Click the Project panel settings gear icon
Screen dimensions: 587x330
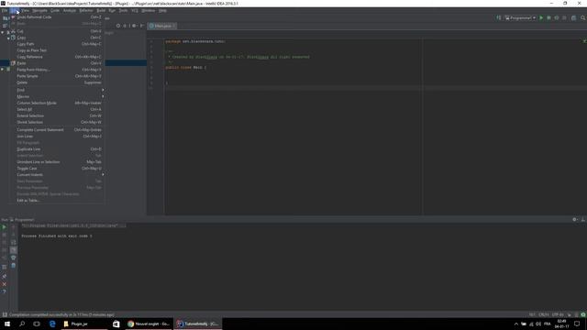tap(134, 26)
